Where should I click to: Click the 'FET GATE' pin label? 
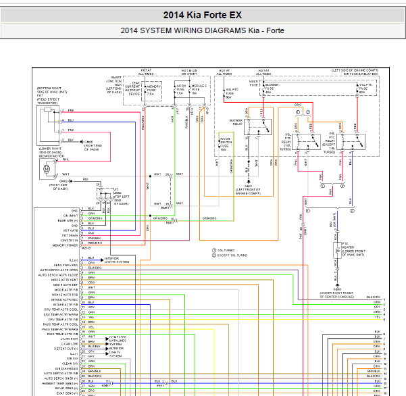tap(70, 230)
